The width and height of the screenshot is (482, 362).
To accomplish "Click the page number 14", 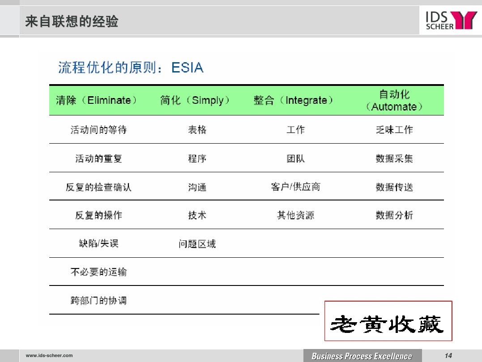I will pyautogui.click(x=448, y=356).
